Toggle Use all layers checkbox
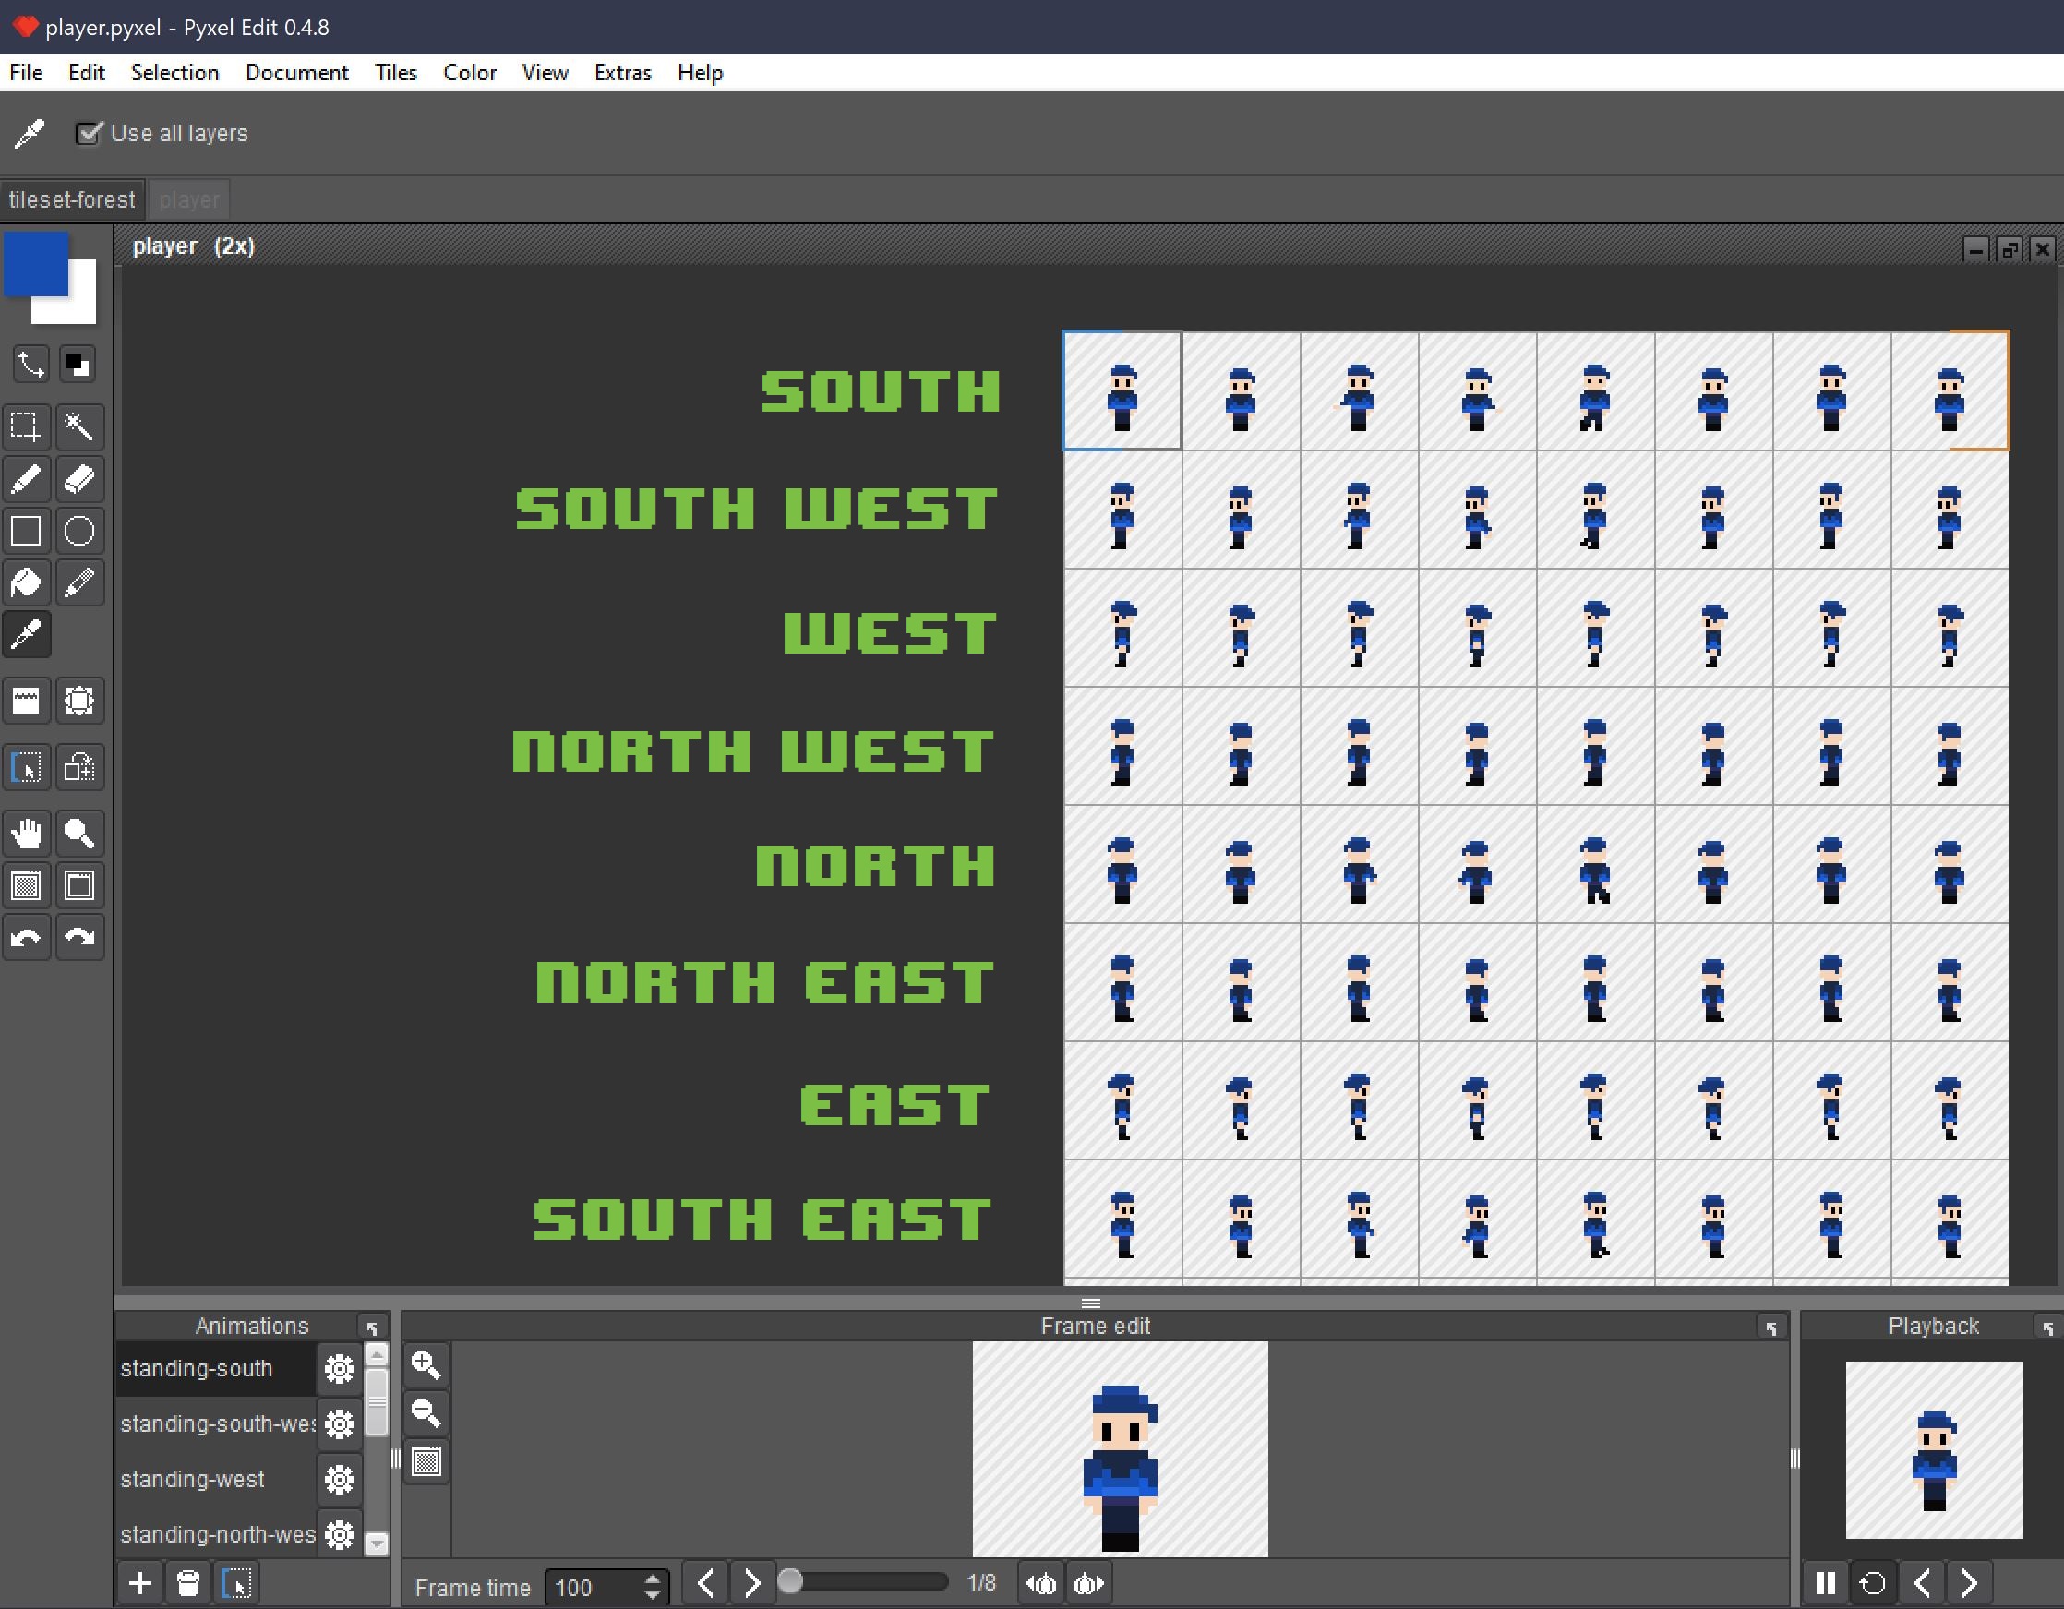 pos(90,132)
